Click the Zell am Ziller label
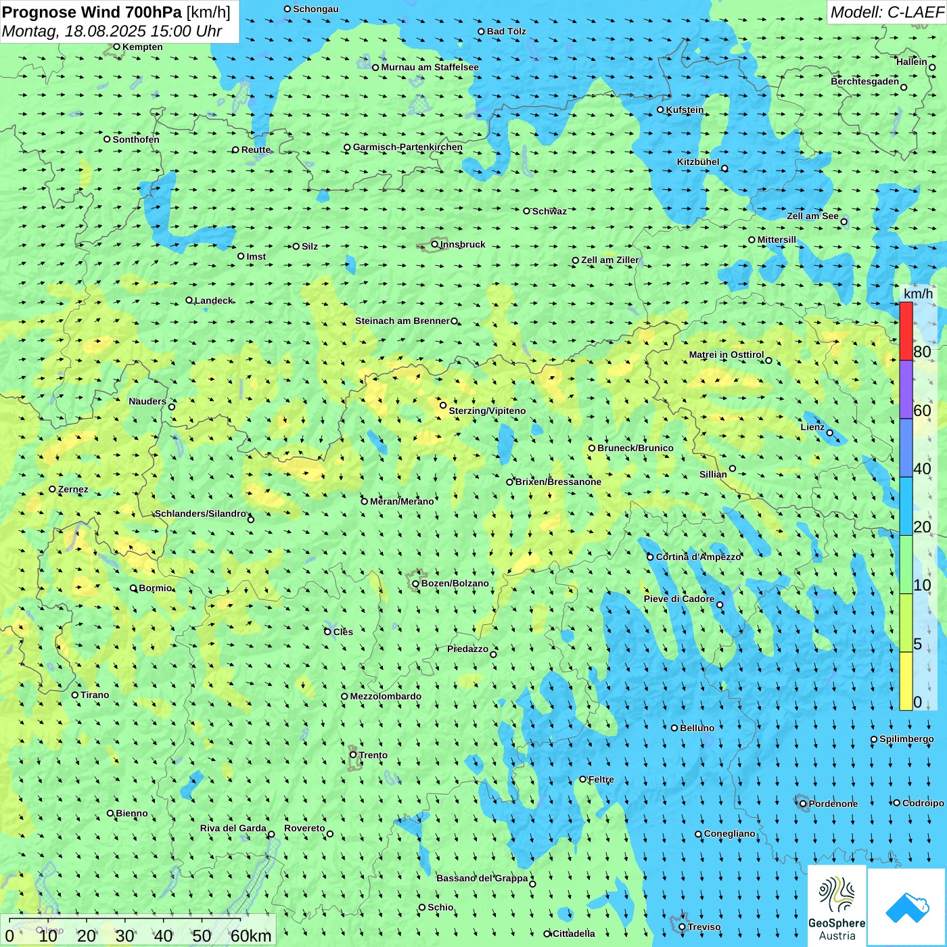 (610, 260)
